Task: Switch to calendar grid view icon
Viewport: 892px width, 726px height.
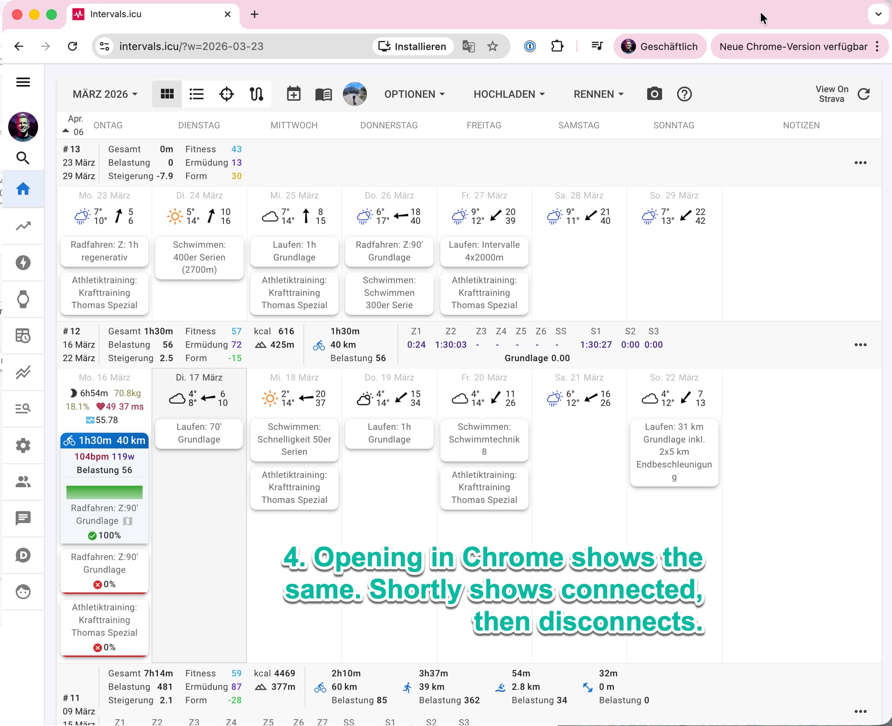Action: click(x=167, y=94)
